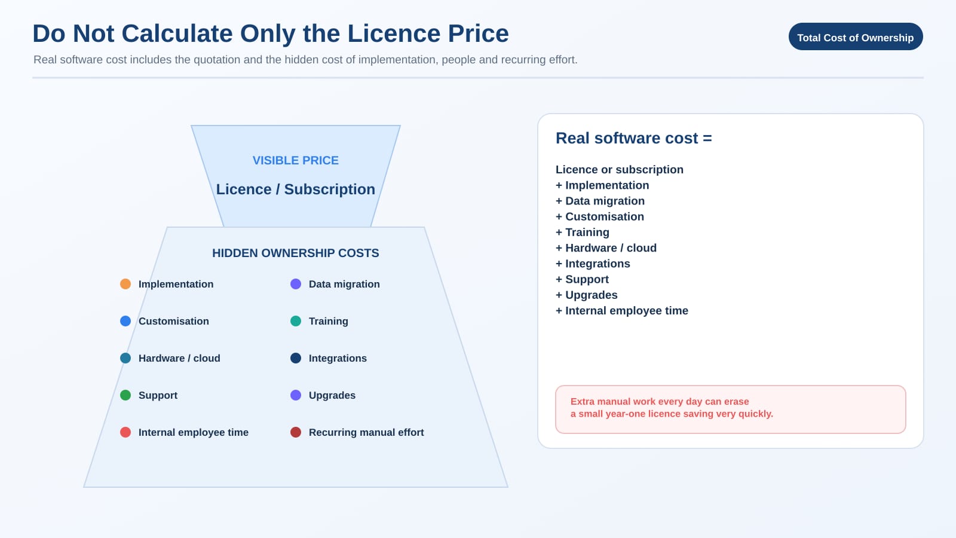Click the '+ Upgrades' formula line
Screen dimensions: 956x538
587,295
